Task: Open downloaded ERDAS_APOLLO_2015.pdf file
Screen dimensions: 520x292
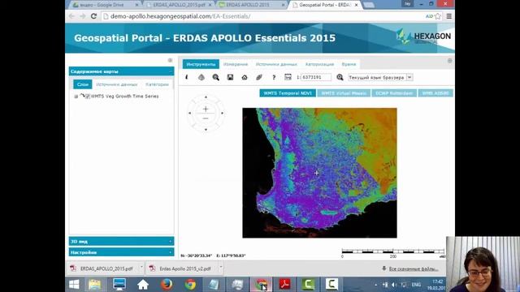Action: pyautogui.click(x=103, y=268)
